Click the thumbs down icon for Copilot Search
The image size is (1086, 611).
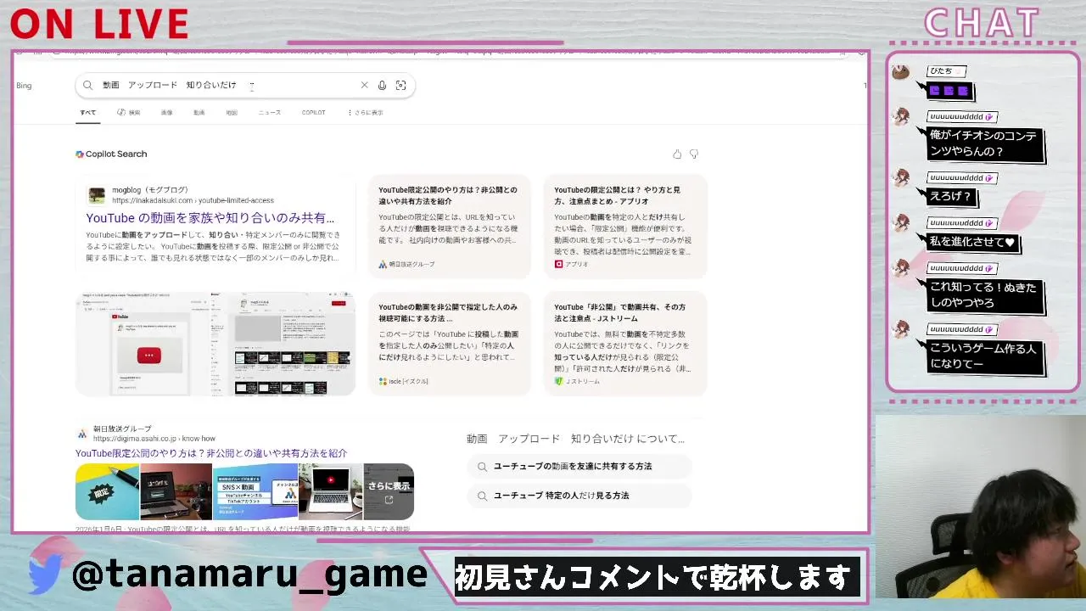click(694, 154)
